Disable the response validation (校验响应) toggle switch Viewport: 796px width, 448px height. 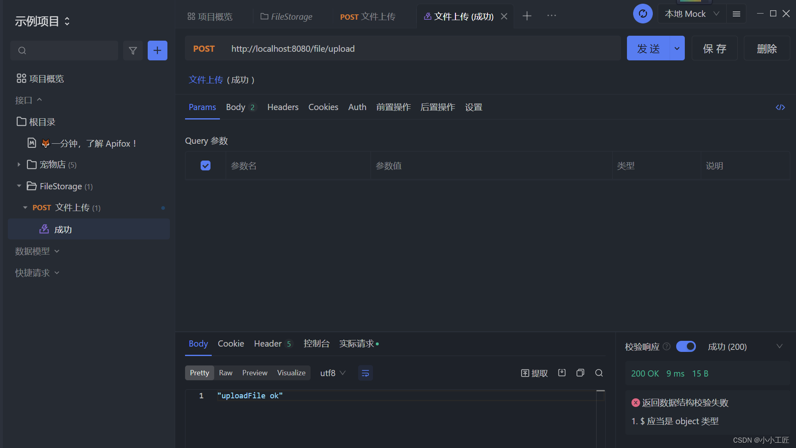[686, 347]
